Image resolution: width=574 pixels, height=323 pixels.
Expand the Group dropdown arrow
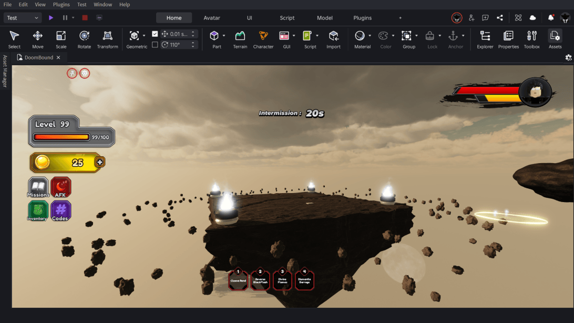(416, 36)
